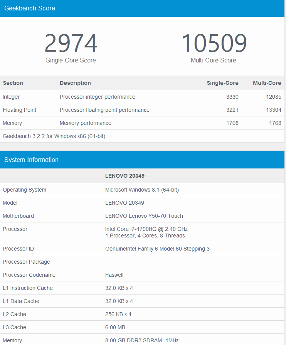286x345 pixels.
Task: Click the Floating Point multi-core value 13304
Action: [273, 110]
